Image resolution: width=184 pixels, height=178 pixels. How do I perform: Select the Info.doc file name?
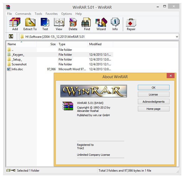tap(17, 69)
